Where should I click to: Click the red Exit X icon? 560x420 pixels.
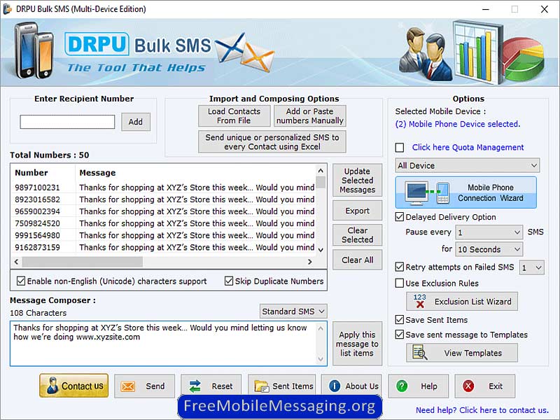468,386
